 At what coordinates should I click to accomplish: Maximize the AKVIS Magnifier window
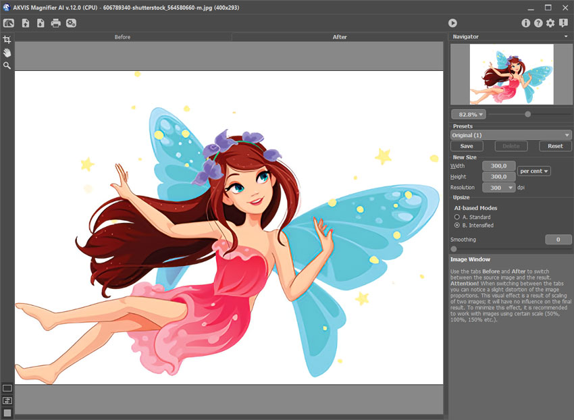[548, 7]
